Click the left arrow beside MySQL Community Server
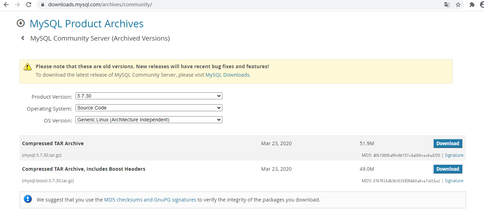The height and width of the screenshot is (212, 484). click(x=23, y=38)
